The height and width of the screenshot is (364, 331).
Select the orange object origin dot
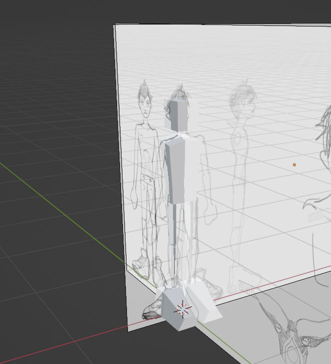[x=294, y=165]
